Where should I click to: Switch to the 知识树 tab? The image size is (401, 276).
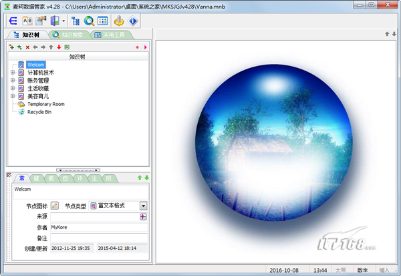tap(27, 35)
